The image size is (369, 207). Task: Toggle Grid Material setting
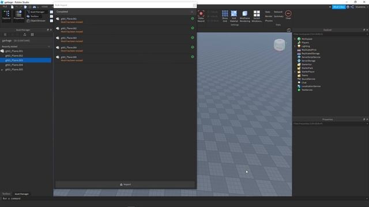tap(234, 16)
